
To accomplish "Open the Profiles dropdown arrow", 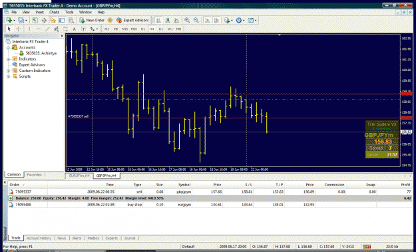I will [x=26, y=21].
